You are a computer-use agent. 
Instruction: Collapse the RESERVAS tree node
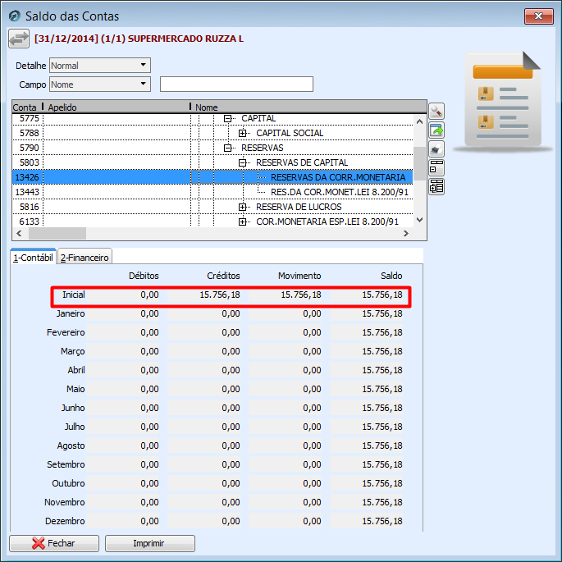pos(227,148)
